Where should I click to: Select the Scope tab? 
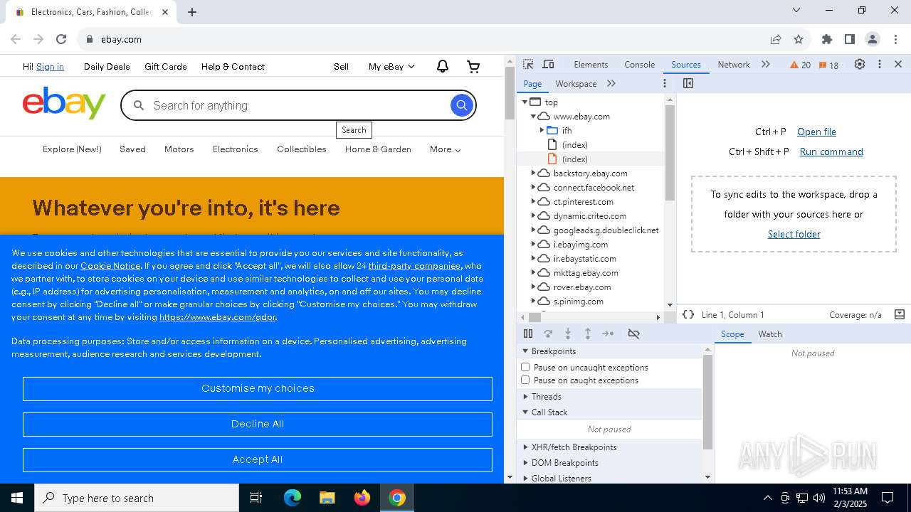(732, 334)
